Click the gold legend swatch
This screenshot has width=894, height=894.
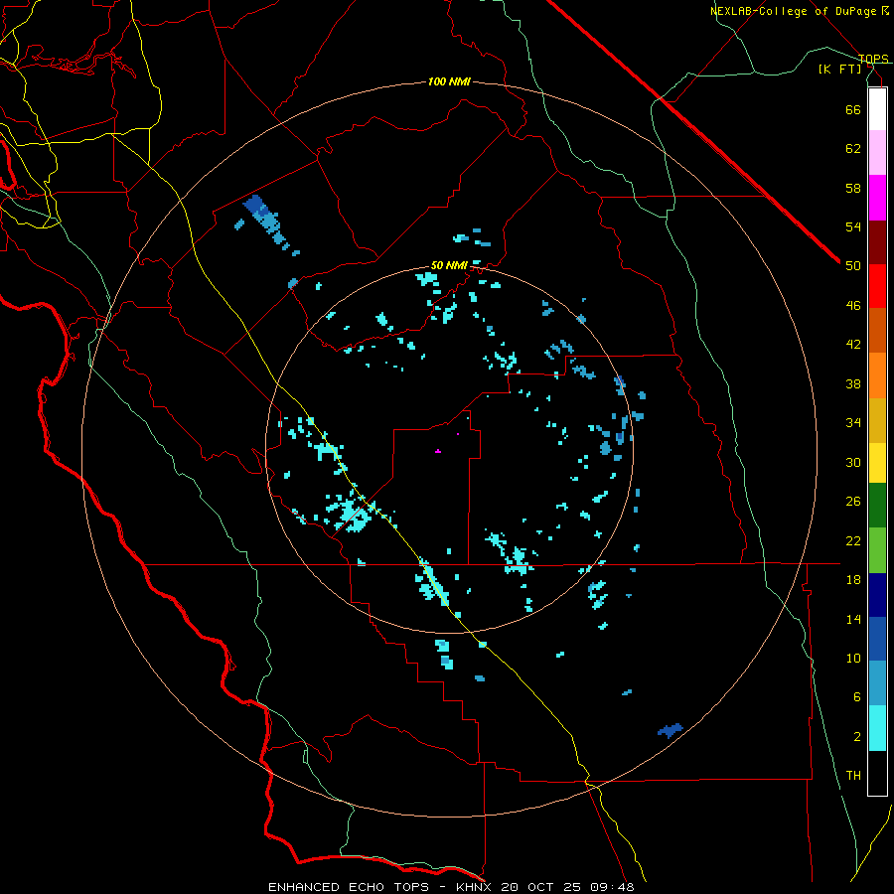tap(877, 420)
